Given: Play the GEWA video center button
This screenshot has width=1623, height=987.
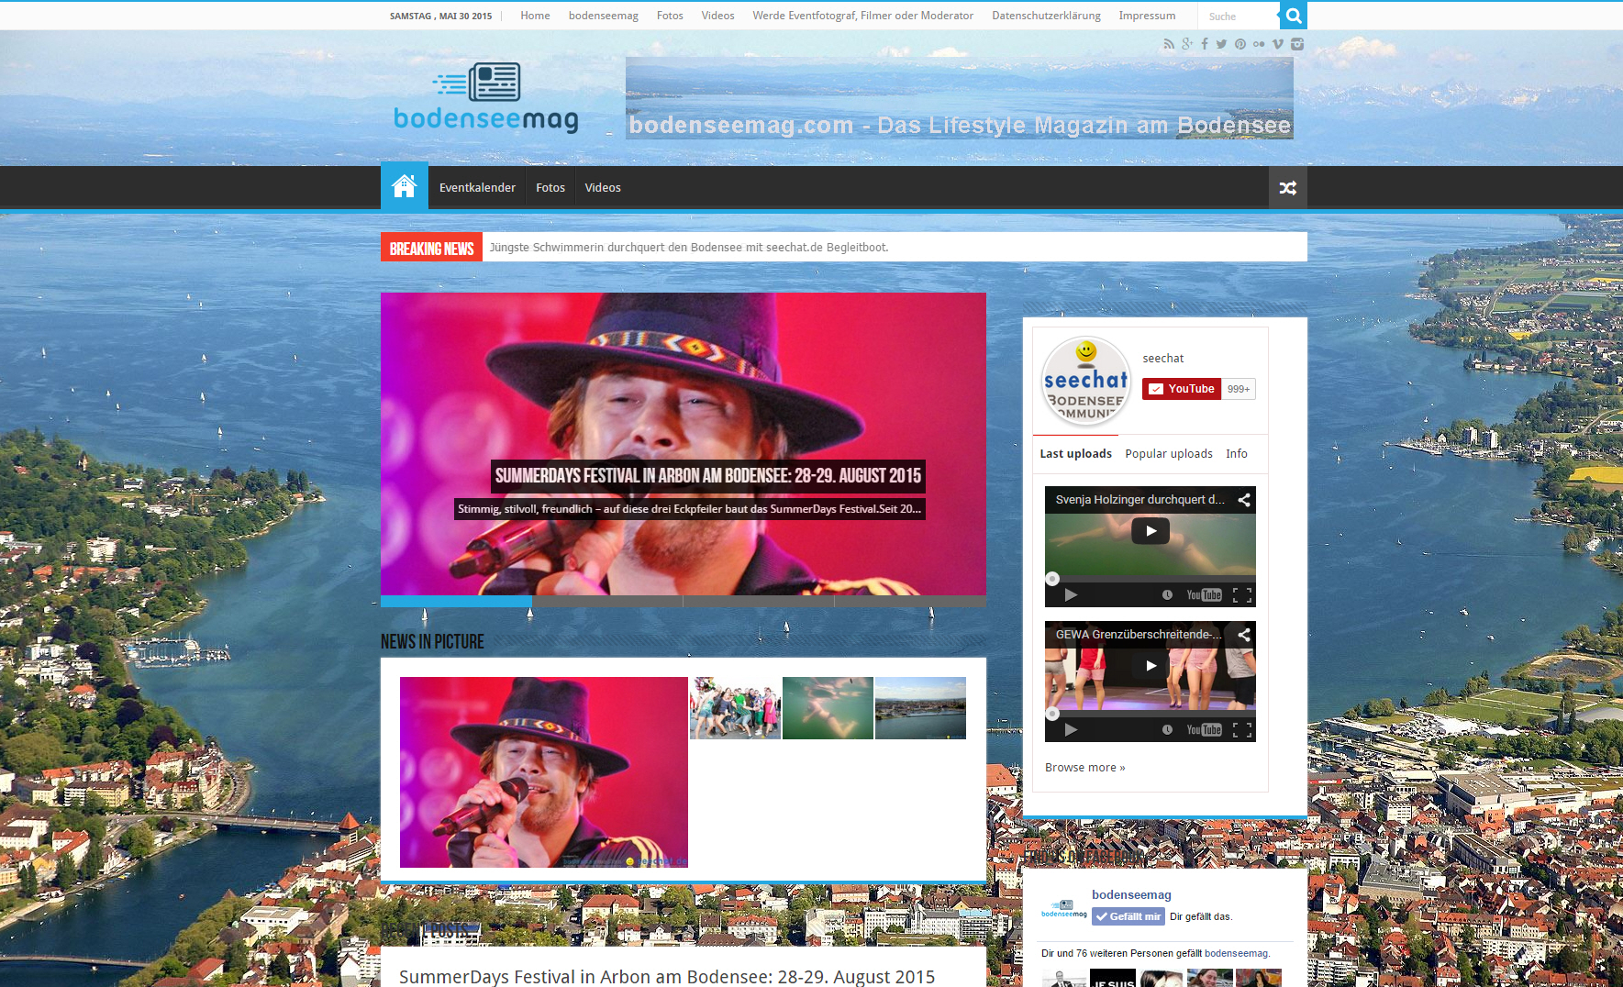Looking at the screenshot, I should pos(1151,666).
